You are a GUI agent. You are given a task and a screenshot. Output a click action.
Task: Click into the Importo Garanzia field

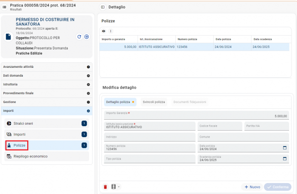coord(197,115)
